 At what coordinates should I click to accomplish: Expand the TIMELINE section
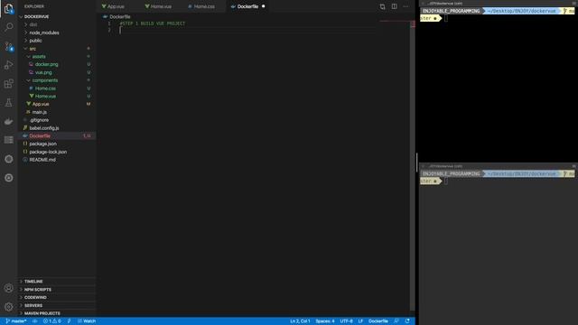[33, 281]
